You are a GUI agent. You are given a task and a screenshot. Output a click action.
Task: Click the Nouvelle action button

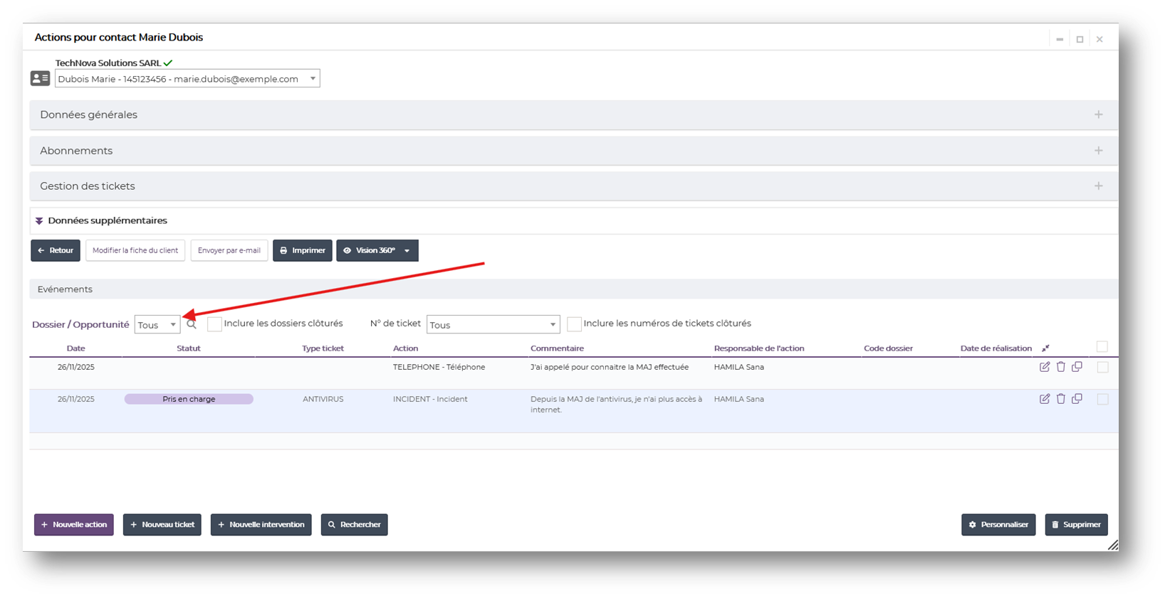click(74, 525)
